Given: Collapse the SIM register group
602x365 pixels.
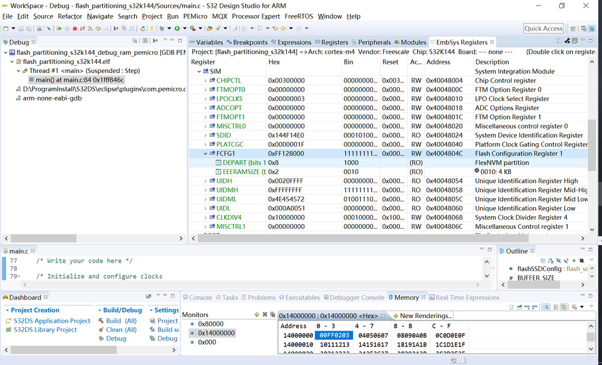Looking at the screenshot, I should click(x=199, y=71).
